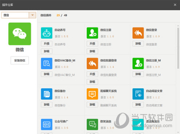Click the vertical scrollbar thumb of plugin list
Screen dimensions: 180x134
tap(178, 48)
